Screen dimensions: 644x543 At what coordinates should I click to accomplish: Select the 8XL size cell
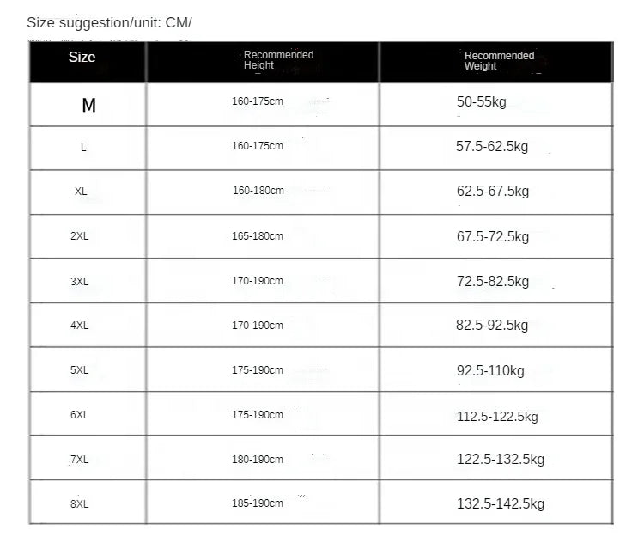point(80,504)
